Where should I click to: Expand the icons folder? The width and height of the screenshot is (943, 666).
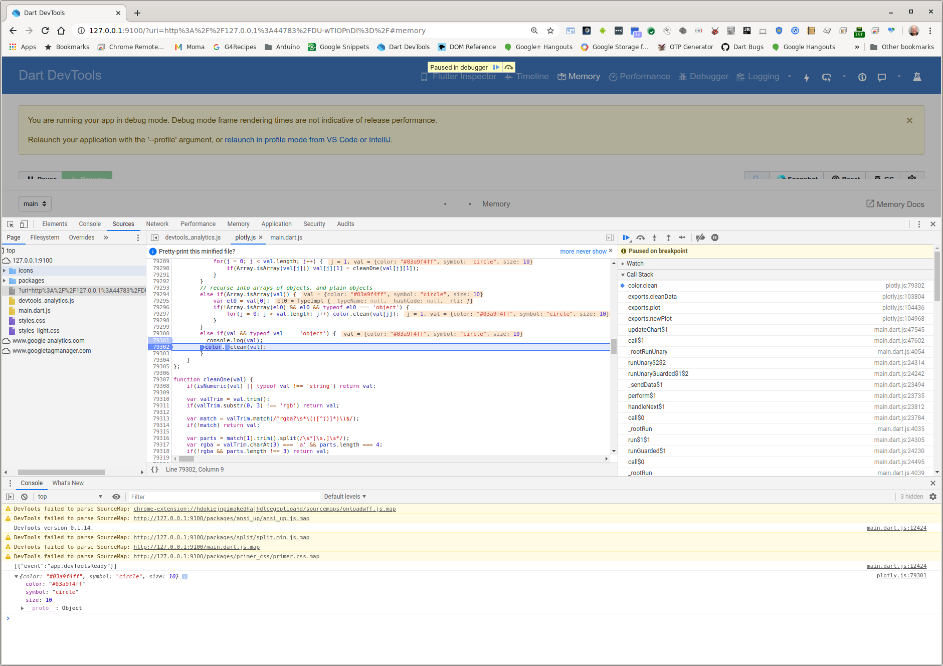(5, 271)
